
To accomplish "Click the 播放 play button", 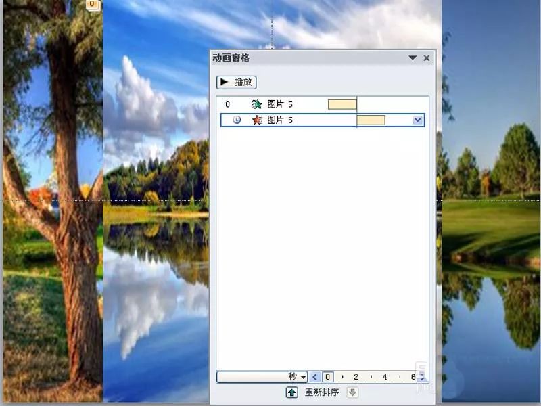I will click(236, 82).
